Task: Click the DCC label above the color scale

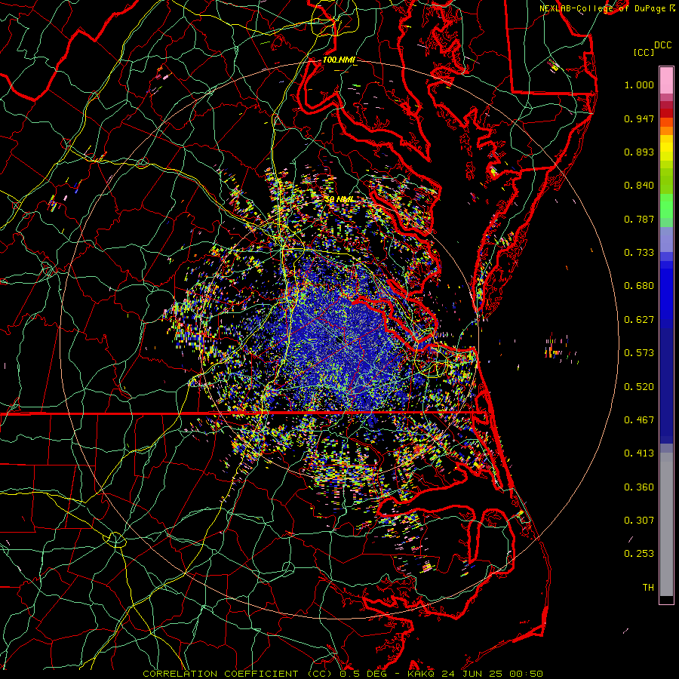Action: click(x=663, y=45)
